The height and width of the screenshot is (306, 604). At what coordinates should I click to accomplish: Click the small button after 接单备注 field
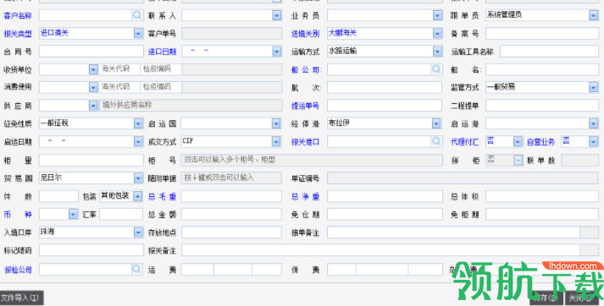pyautogui.click(x=589, y=232)
